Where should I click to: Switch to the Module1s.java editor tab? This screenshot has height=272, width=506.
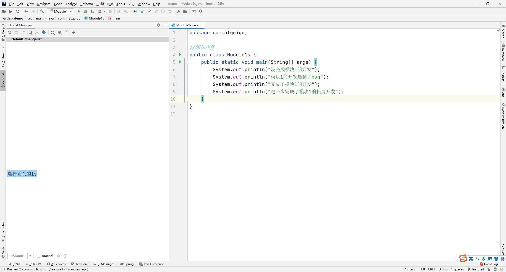pyautogui.click(x=187, y=25)
